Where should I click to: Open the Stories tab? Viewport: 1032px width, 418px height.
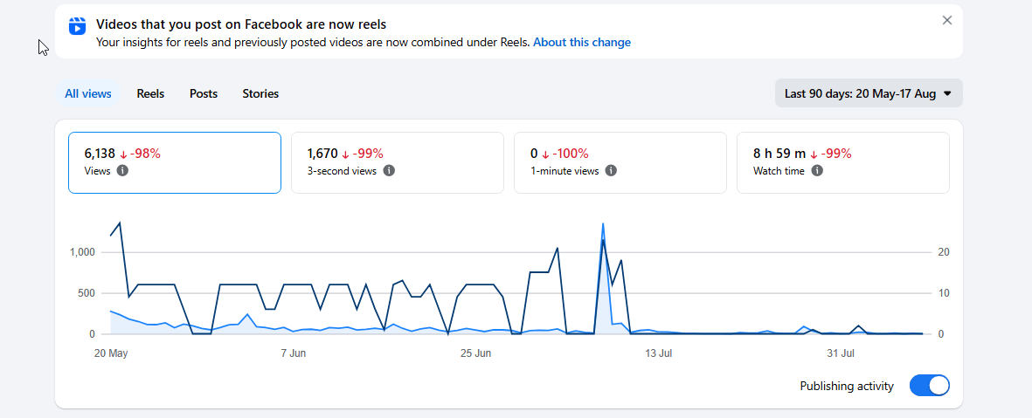(260, 94)
